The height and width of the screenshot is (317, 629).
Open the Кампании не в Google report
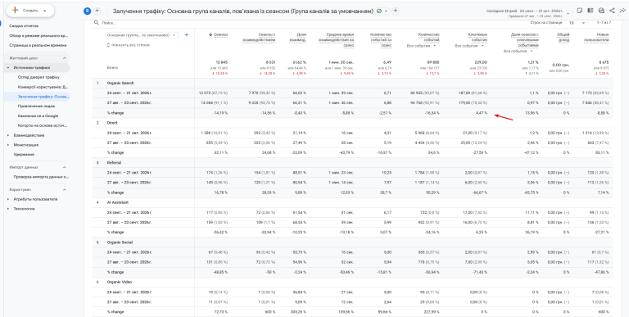[38, 115]
